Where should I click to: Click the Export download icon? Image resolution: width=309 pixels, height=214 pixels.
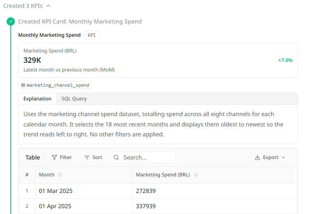[x=257, y=157]
